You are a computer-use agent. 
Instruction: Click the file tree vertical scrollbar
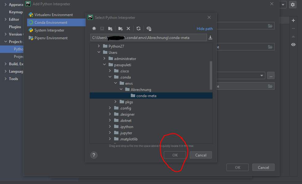pos(211,75)
